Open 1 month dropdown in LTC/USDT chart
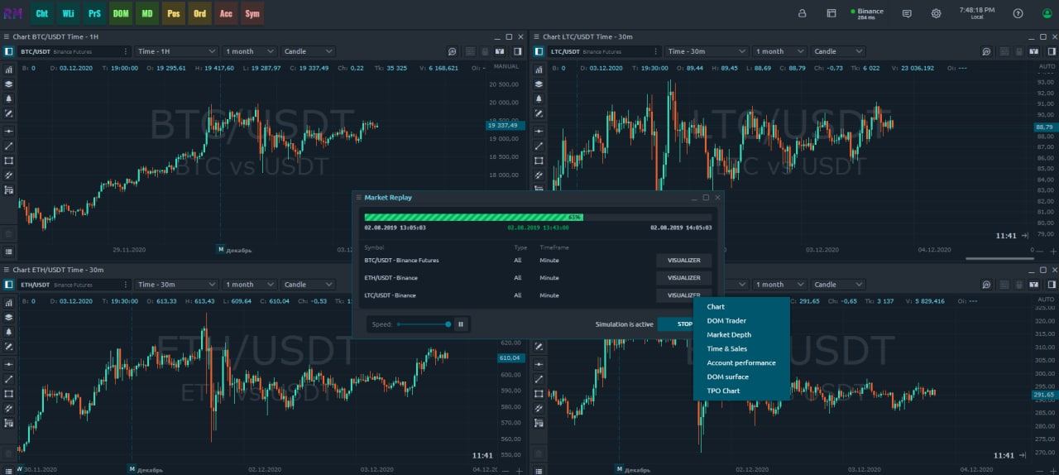This screenshot has height=475, width=1059. 779,51
